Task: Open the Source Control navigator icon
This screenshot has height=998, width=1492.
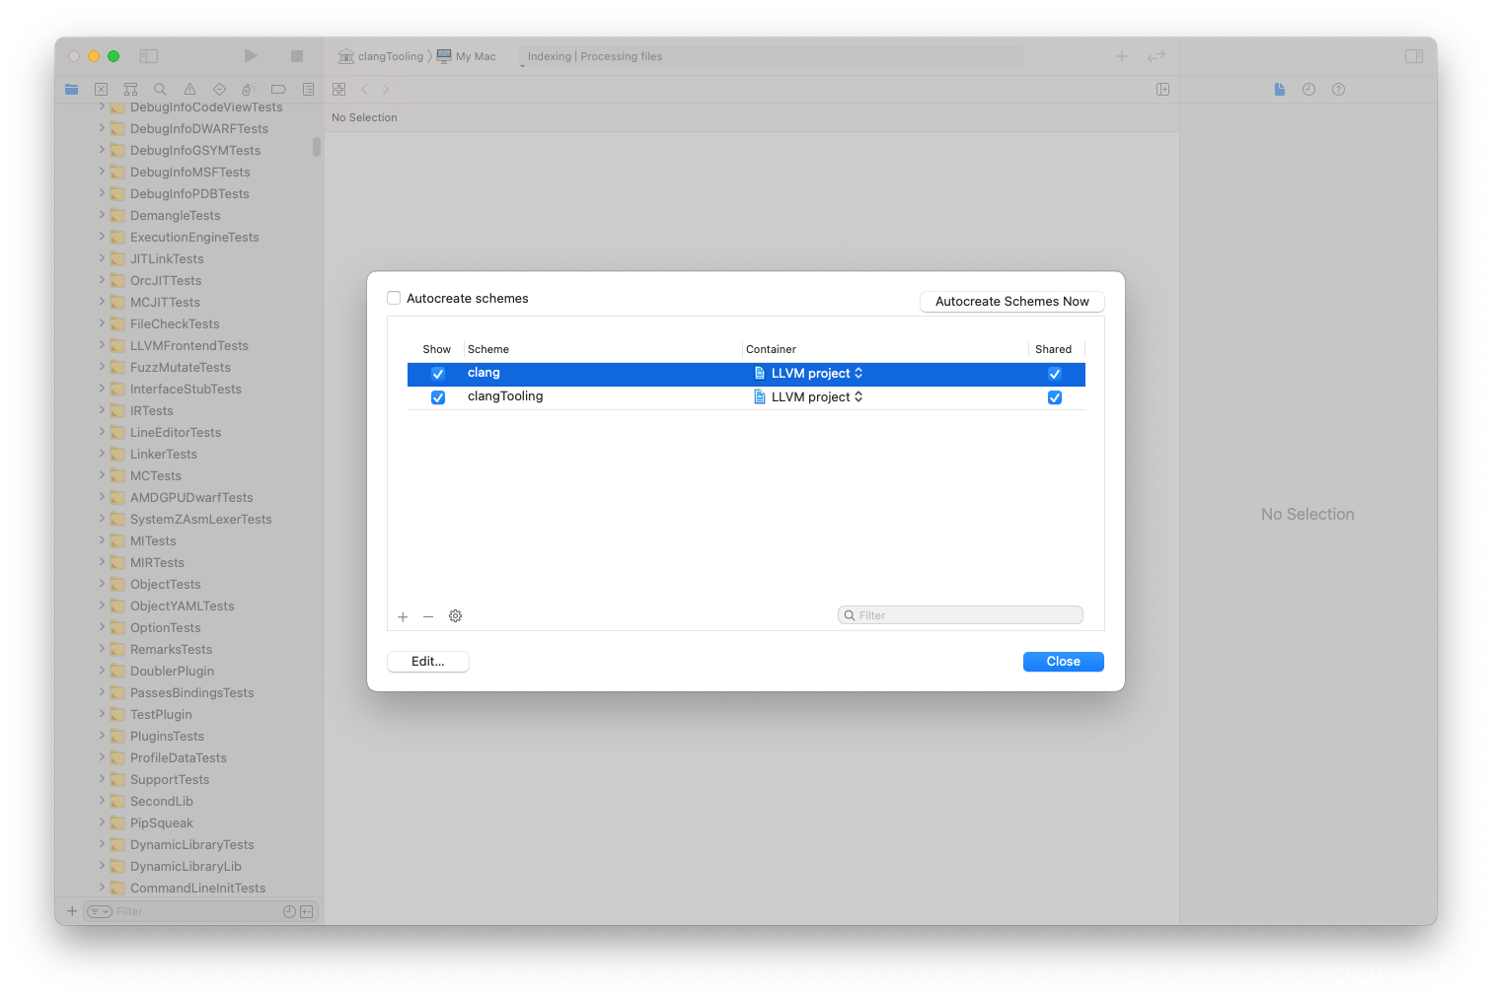Action: click(101, 89)
